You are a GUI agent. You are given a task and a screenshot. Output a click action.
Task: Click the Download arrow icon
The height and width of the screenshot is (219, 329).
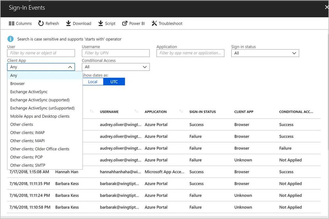point(69,23)
